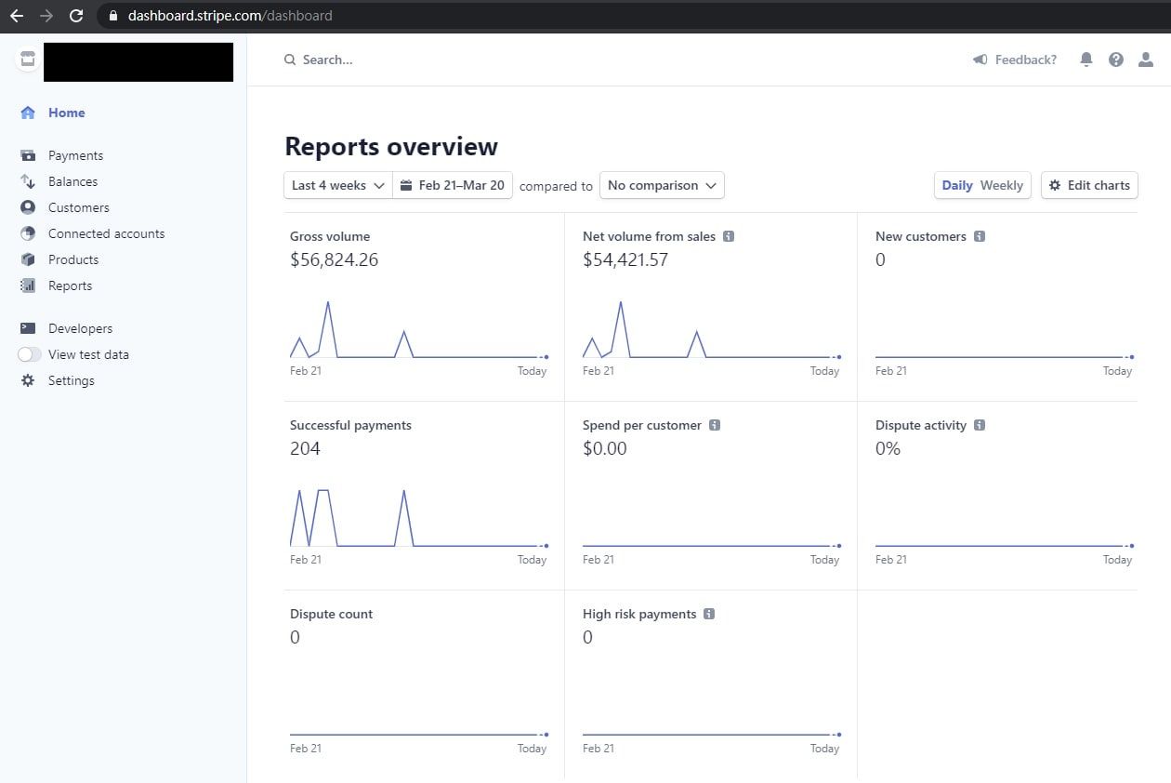This screenshot has width=1171, height=783.
Task: Switch chart granularity to Weekly
Action: (x=1001, y=185)
